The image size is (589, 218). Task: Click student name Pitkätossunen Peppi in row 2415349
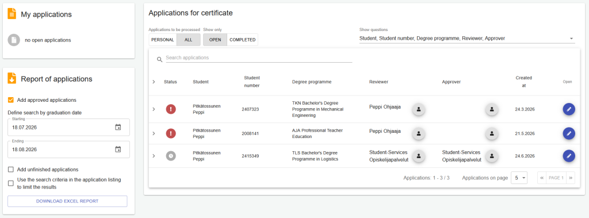206,156
